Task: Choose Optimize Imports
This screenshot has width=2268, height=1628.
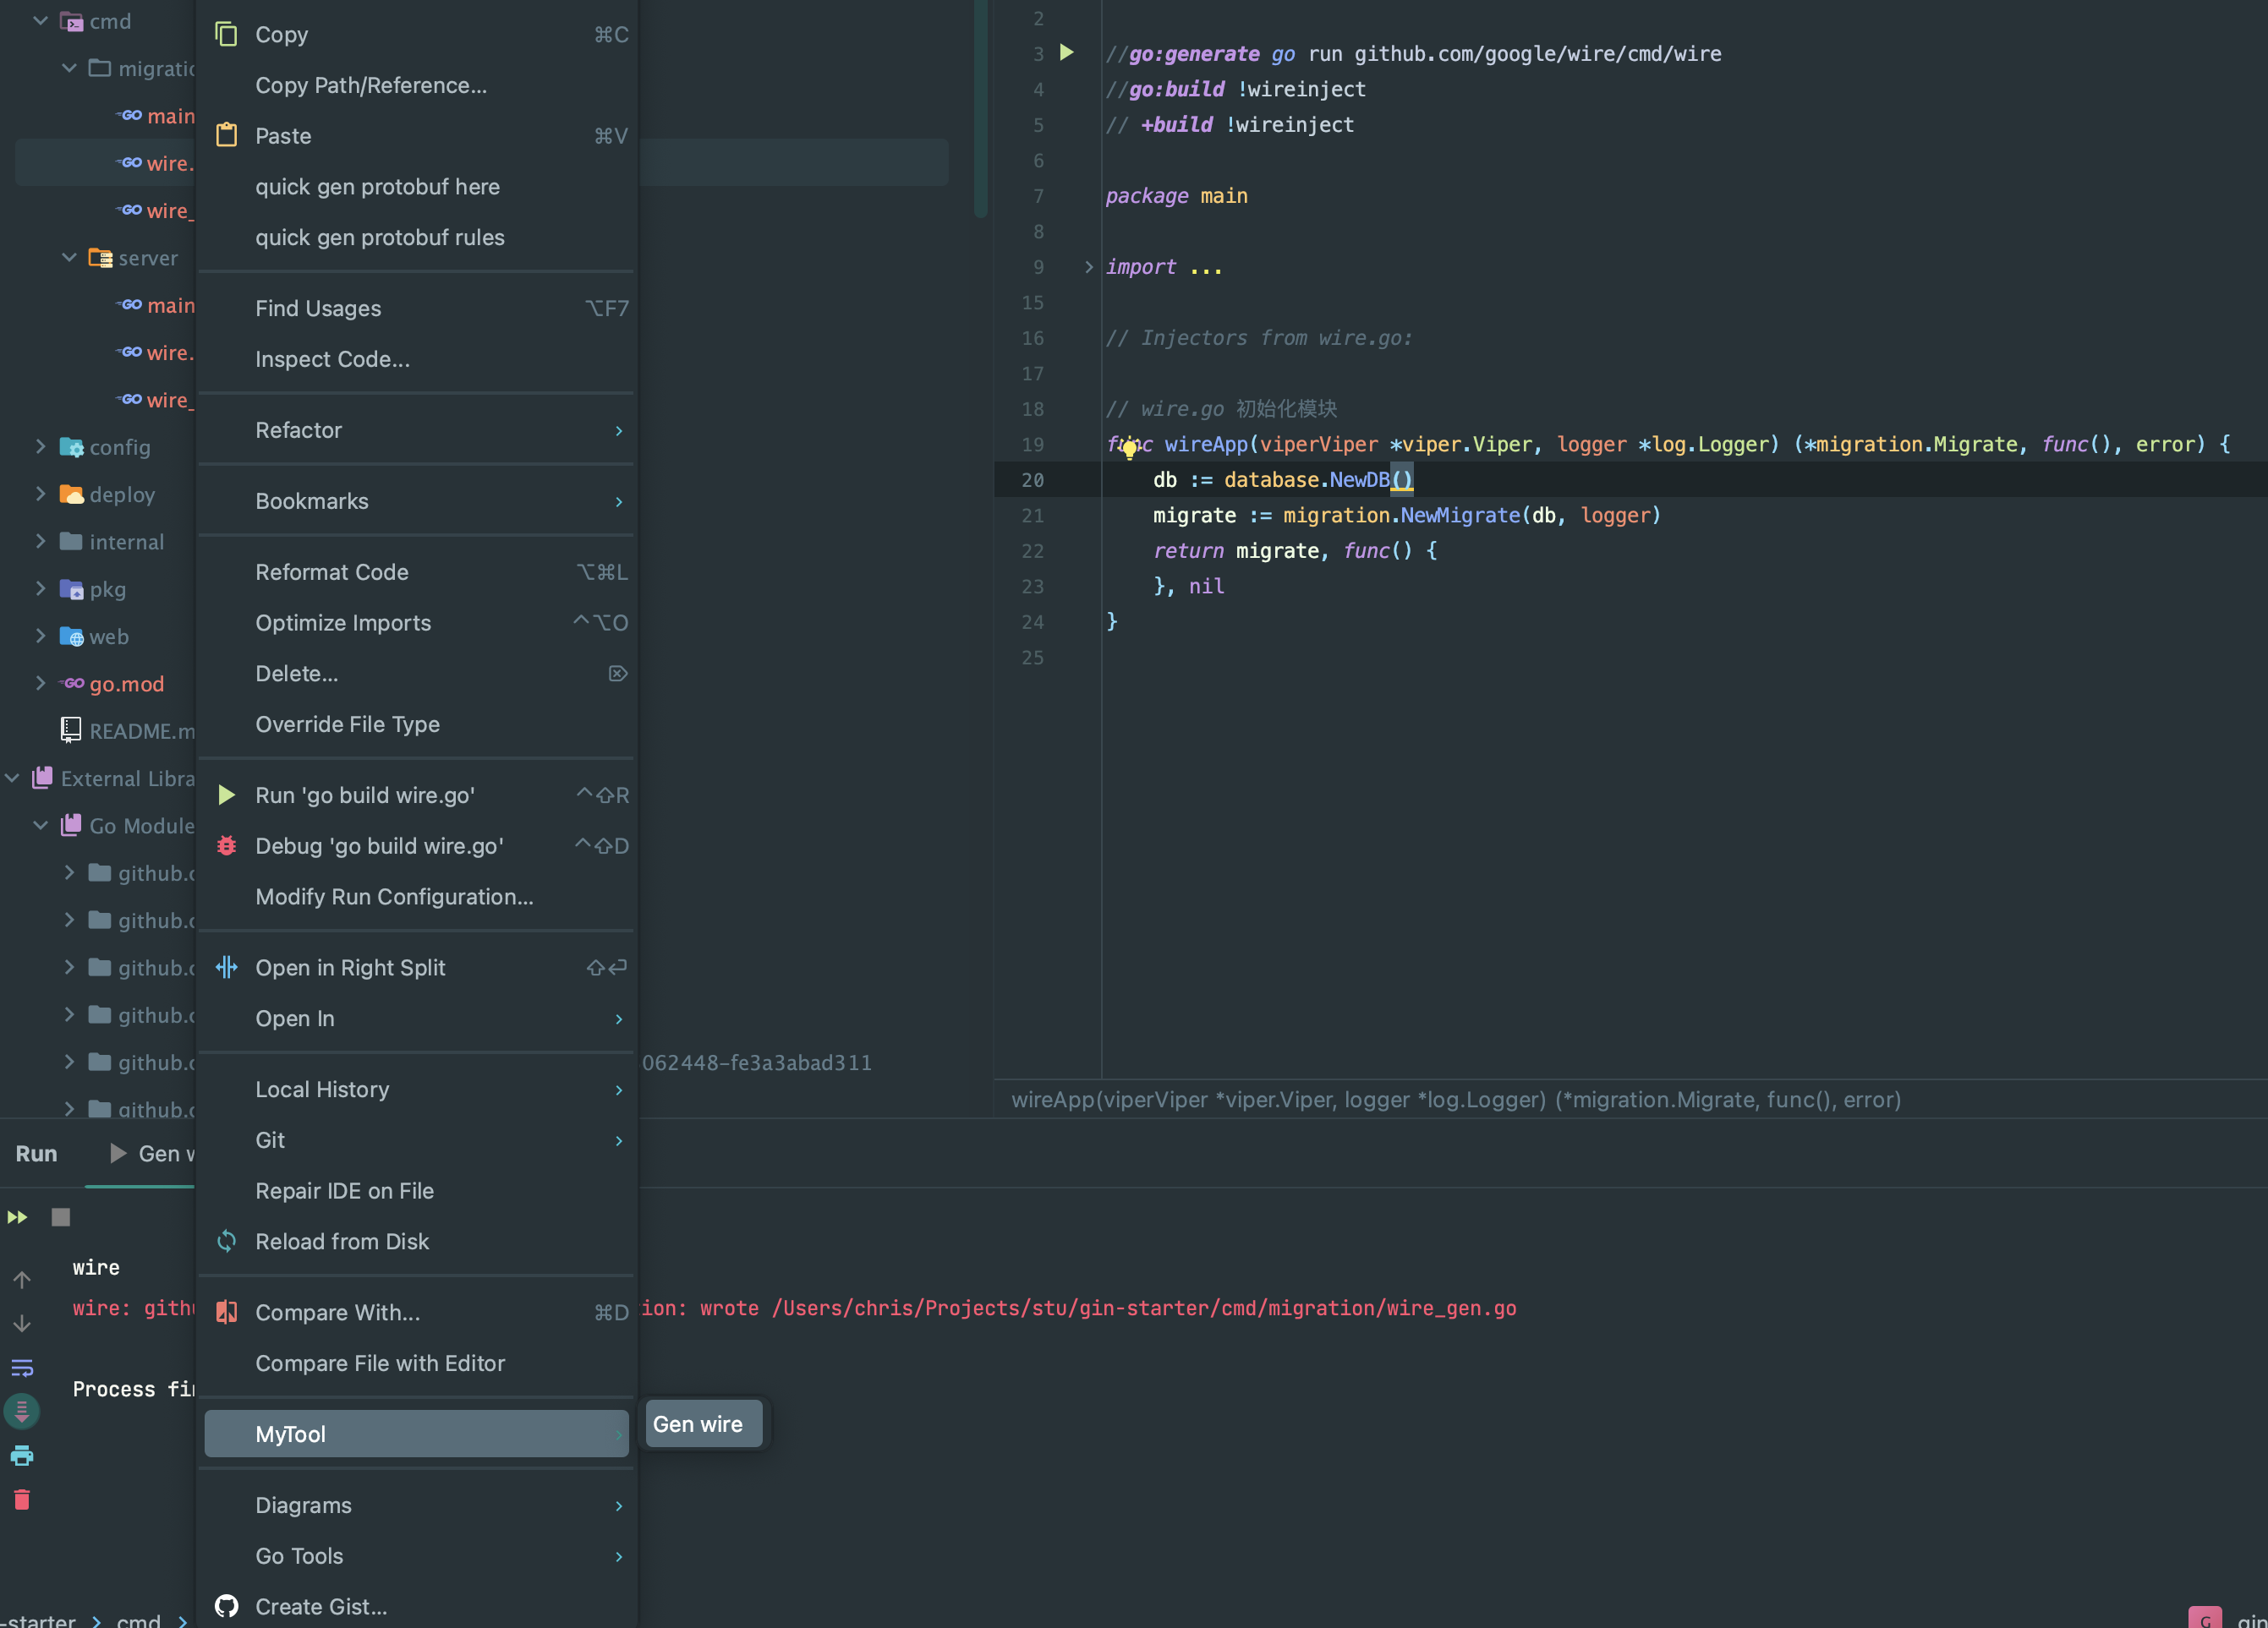Action: pos(417,623)
